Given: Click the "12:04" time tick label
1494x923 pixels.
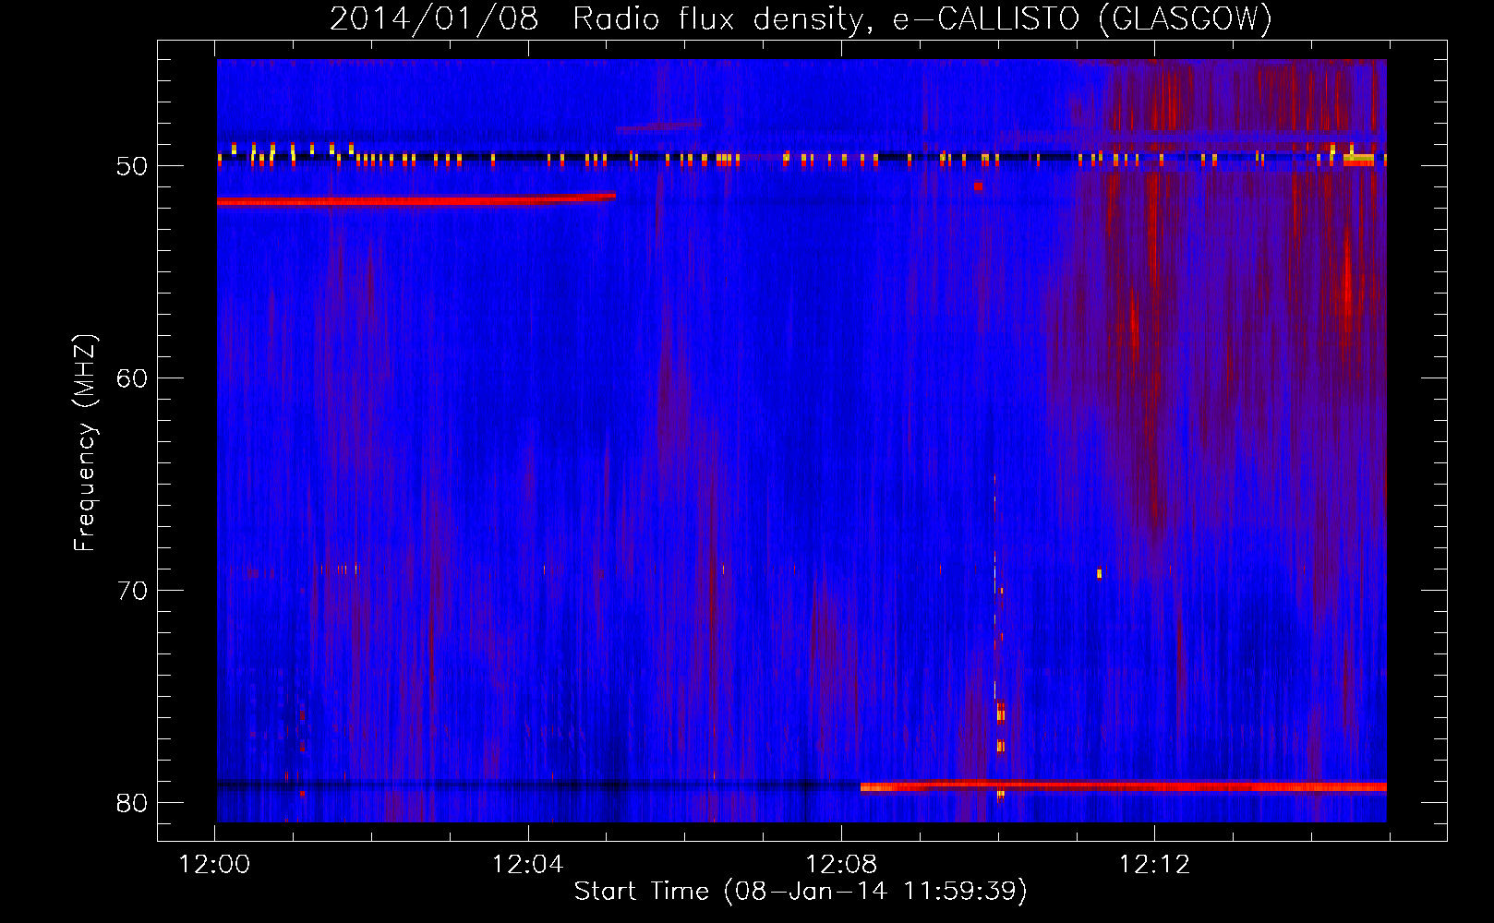Looking at the screenshot, I should pos(527,865).
